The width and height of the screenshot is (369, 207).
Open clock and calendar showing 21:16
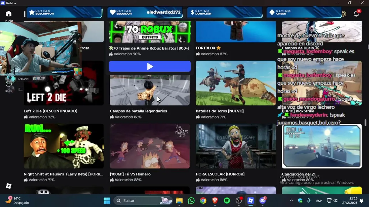coord(349,201)
